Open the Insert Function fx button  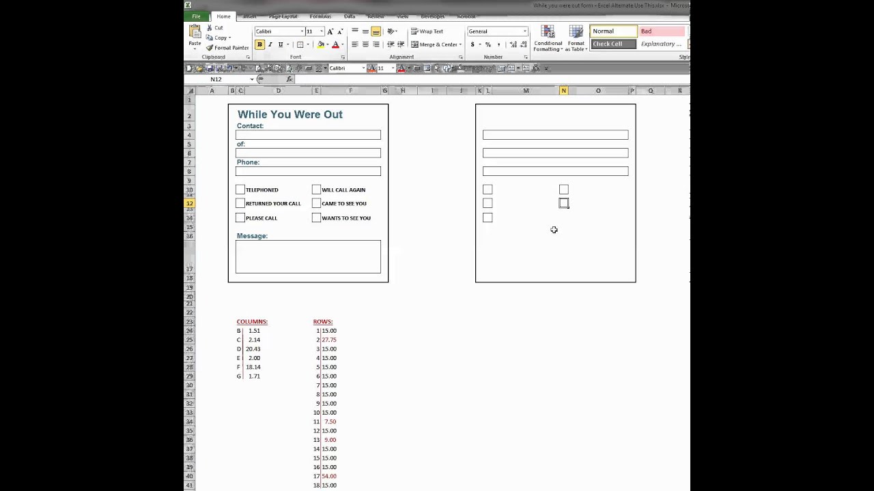click(290, 79)
